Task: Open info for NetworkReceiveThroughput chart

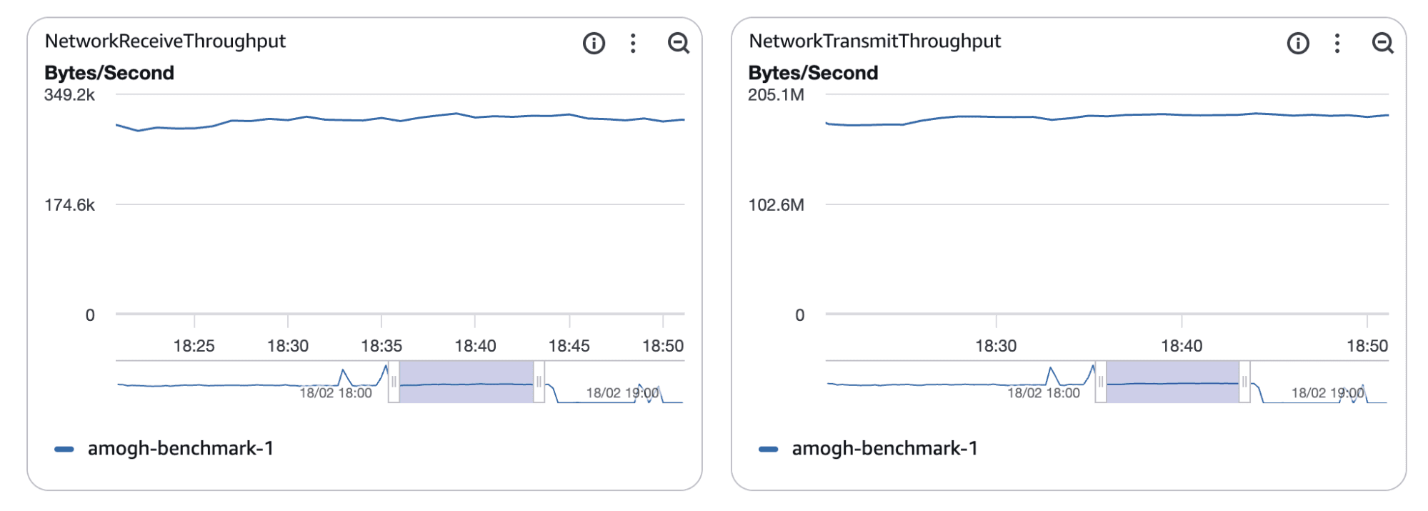Action: (594, 44)
